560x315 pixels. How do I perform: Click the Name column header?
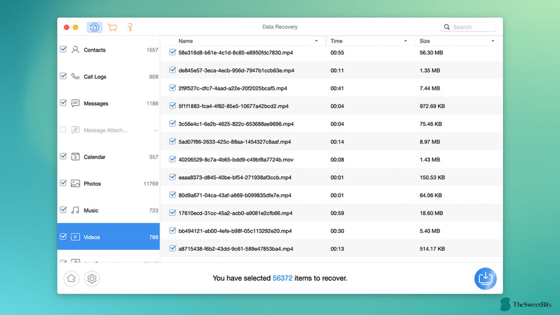click(x=243, y=41)
